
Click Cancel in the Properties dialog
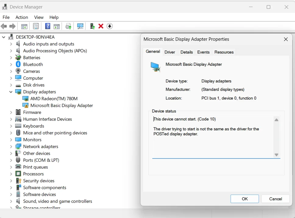coord(275,199)
